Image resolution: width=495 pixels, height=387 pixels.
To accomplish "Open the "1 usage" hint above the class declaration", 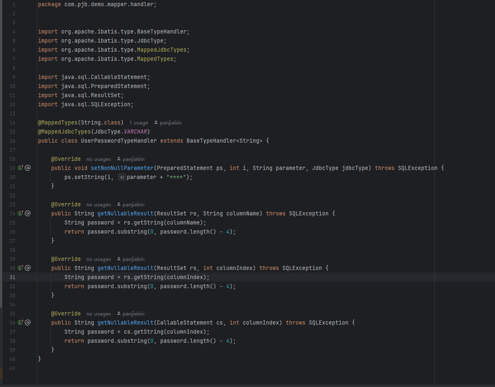I will (138, 123).
